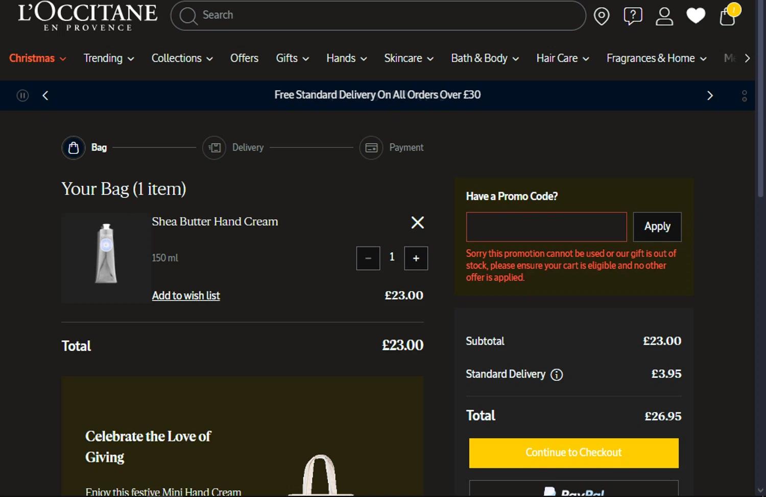The image size is (766, 497).
Task: Click the Delivery step label
Action: pyautogui.click(x=248, y=147)
